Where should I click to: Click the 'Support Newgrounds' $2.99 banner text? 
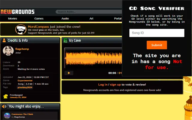[x=61, y=33]
